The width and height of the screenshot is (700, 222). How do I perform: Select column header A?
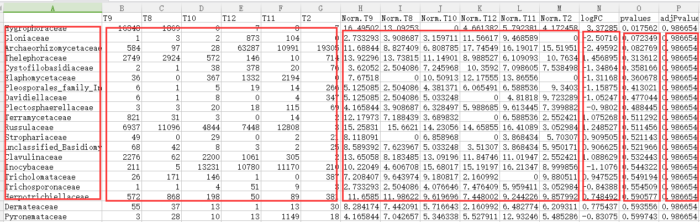click(x=52, y=8)
